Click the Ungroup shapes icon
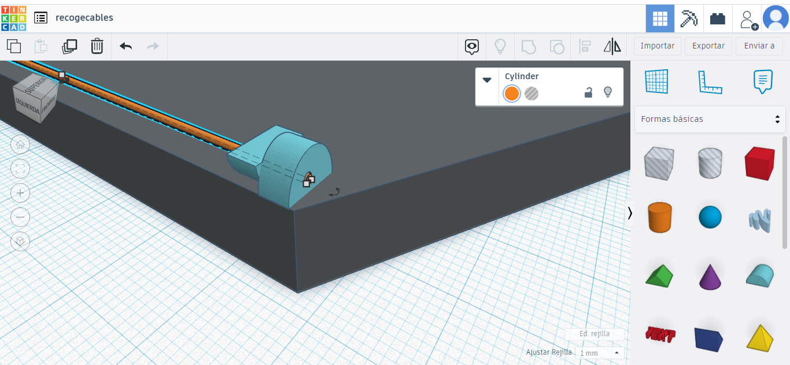This screenshot has width=790, height=365. pos(556,47)
